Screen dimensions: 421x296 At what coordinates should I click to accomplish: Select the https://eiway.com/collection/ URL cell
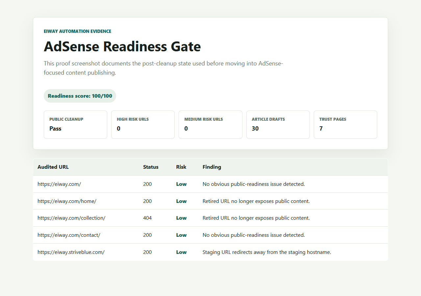pos(71,218)
